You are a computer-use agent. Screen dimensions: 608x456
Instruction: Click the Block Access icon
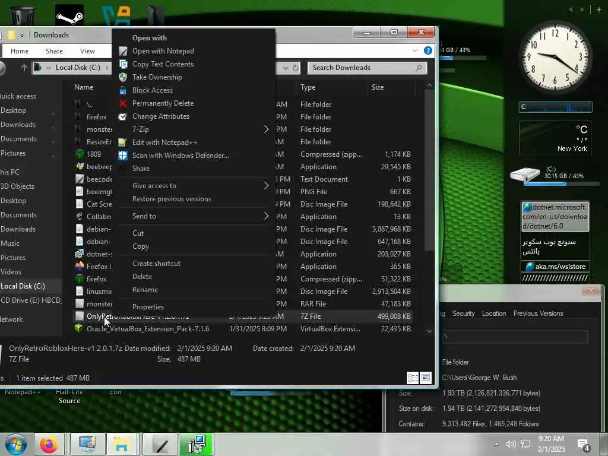click(x=123, y=90)
